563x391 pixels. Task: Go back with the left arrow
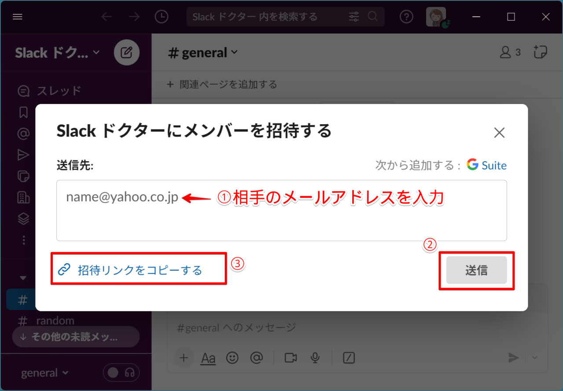click(107, 17)
